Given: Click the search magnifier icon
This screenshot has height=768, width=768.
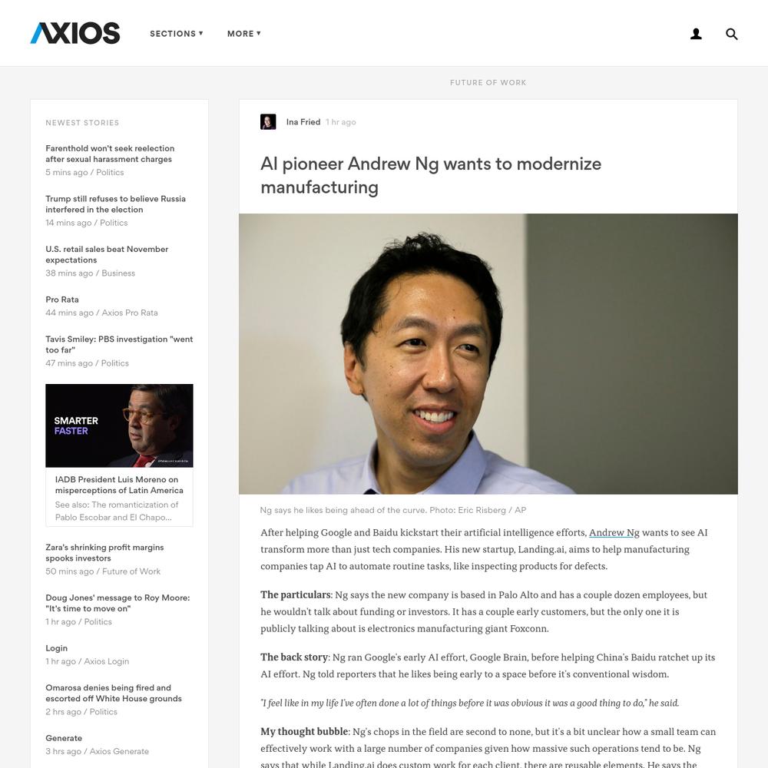Looking at the screenshot, I should tap(731, 34).
